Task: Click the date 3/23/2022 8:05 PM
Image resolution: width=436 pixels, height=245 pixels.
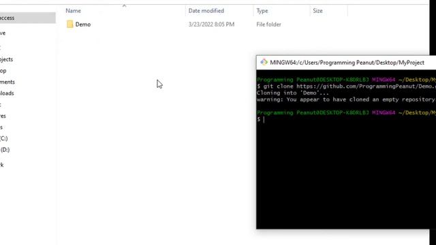Action: [x=211, y=24]
